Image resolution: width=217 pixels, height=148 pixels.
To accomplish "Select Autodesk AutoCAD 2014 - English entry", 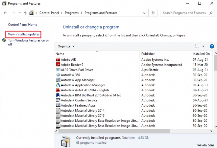I will 85,90.
